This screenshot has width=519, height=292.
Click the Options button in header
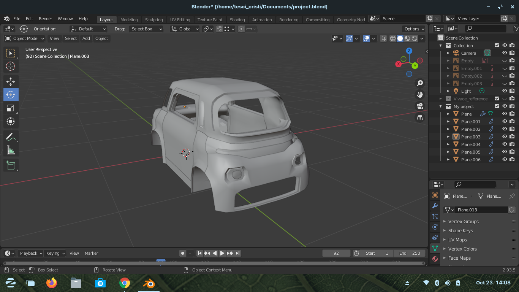coord(414,29)
